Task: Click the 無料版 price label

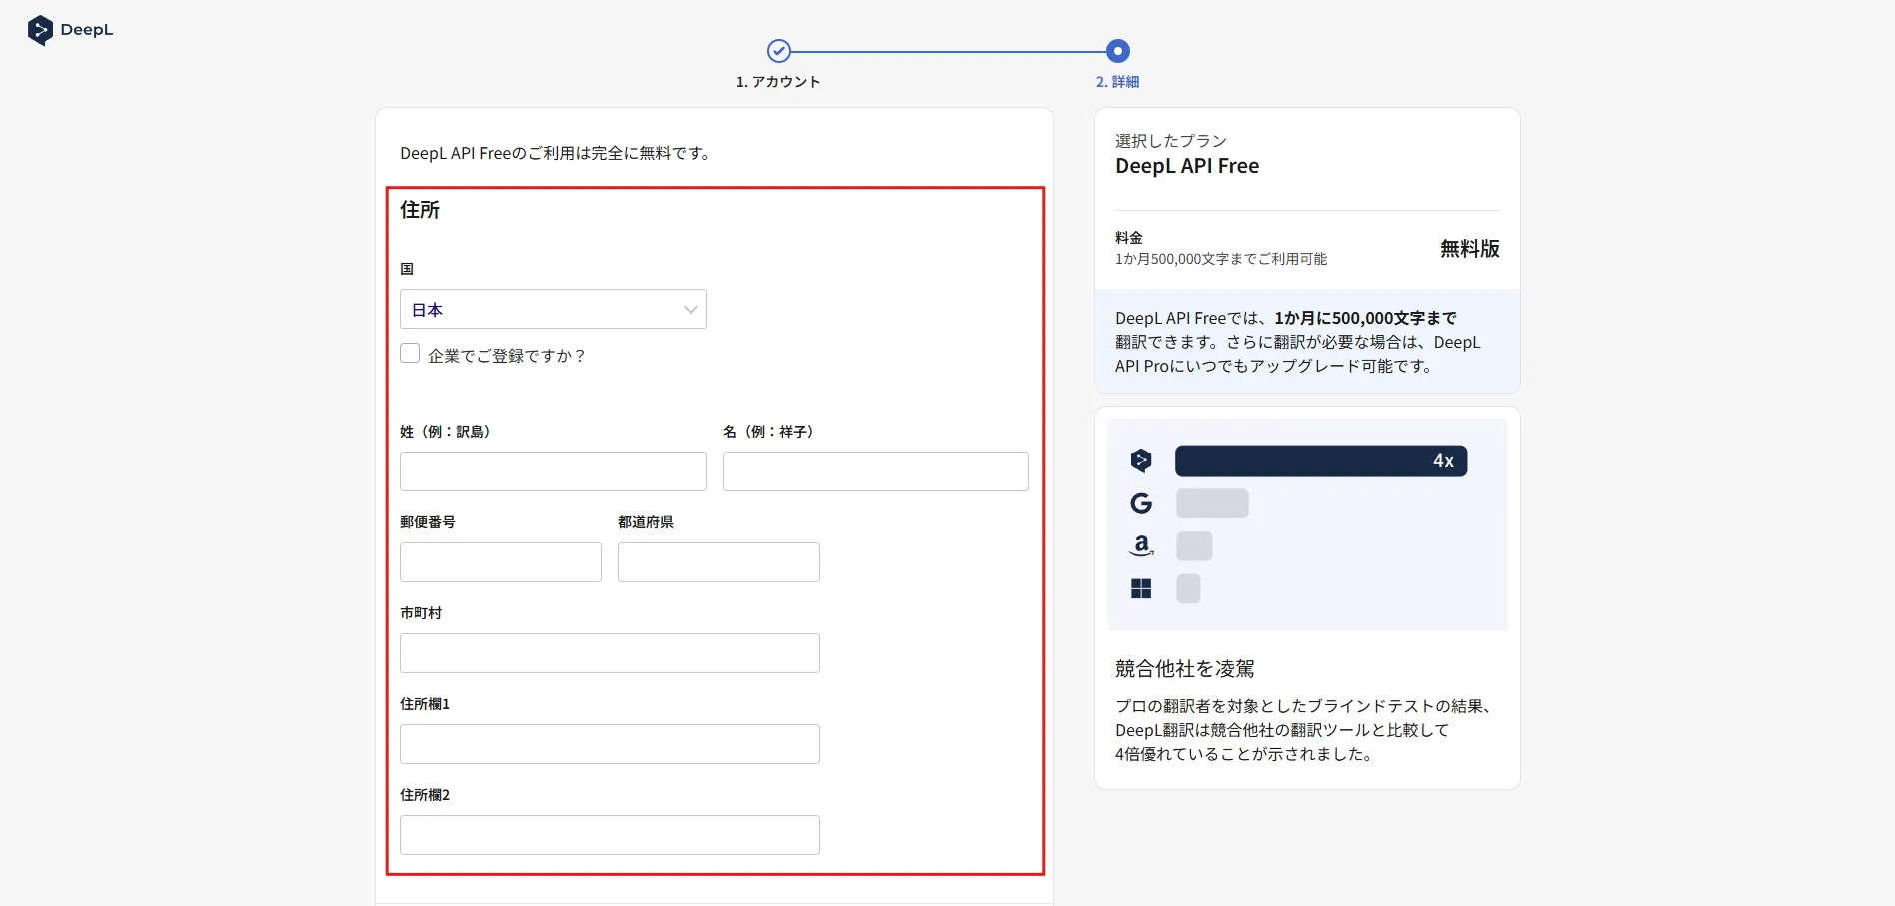Action: click(x=1470, y=248)
